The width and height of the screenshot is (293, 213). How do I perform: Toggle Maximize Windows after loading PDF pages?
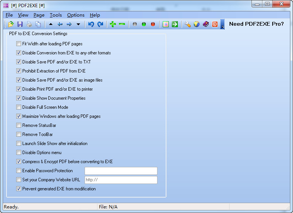[19, 116]
